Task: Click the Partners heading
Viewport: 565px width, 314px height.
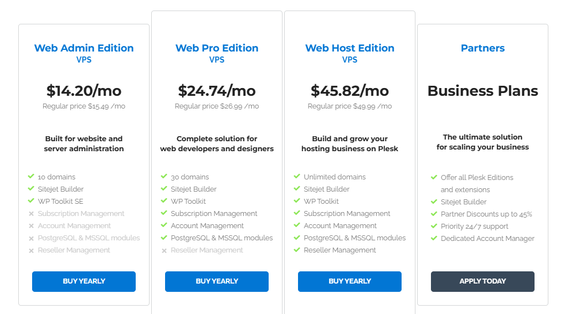Action: click(x=482, y=48)
